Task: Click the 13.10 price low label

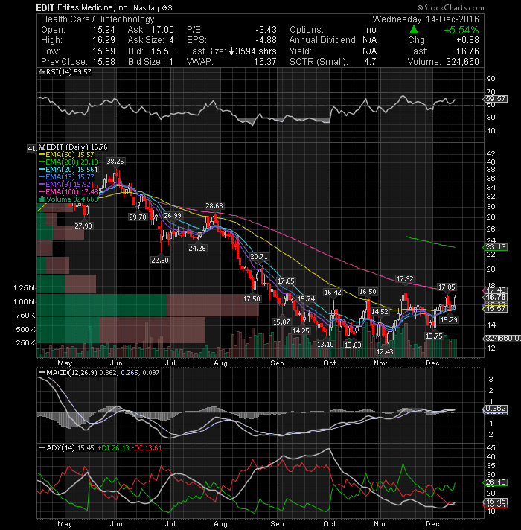Action: pos(325,345)
